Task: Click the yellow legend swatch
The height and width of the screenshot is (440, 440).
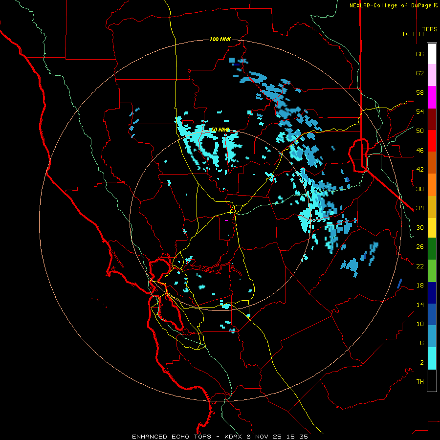Action: (x=432, y=228)
